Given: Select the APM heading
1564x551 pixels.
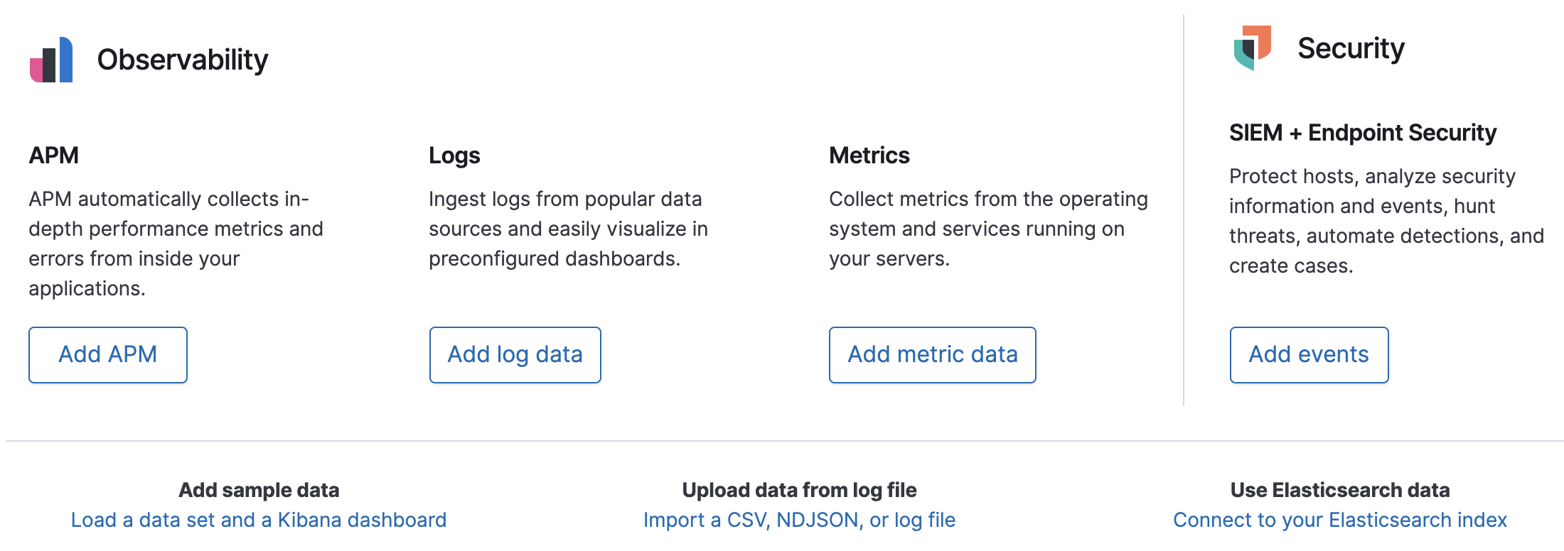Looking at the screenshot, I should click(x=53, y=157).
